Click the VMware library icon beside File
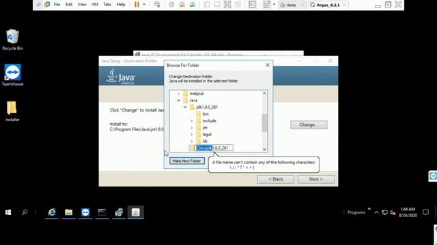 [x=47, y=5]
